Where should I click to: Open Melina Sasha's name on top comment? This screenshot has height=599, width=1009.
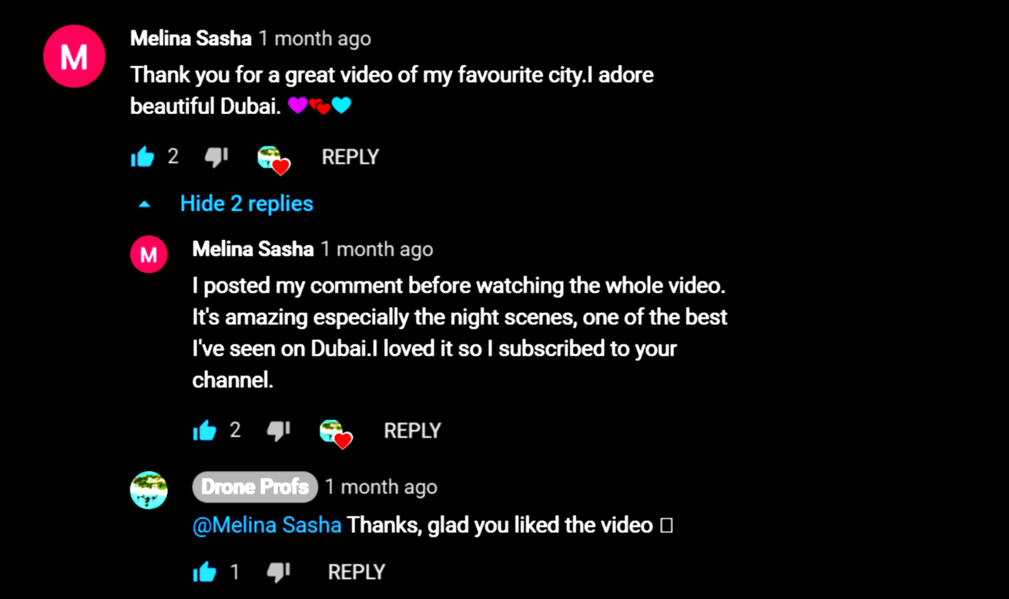click(191, 38)
